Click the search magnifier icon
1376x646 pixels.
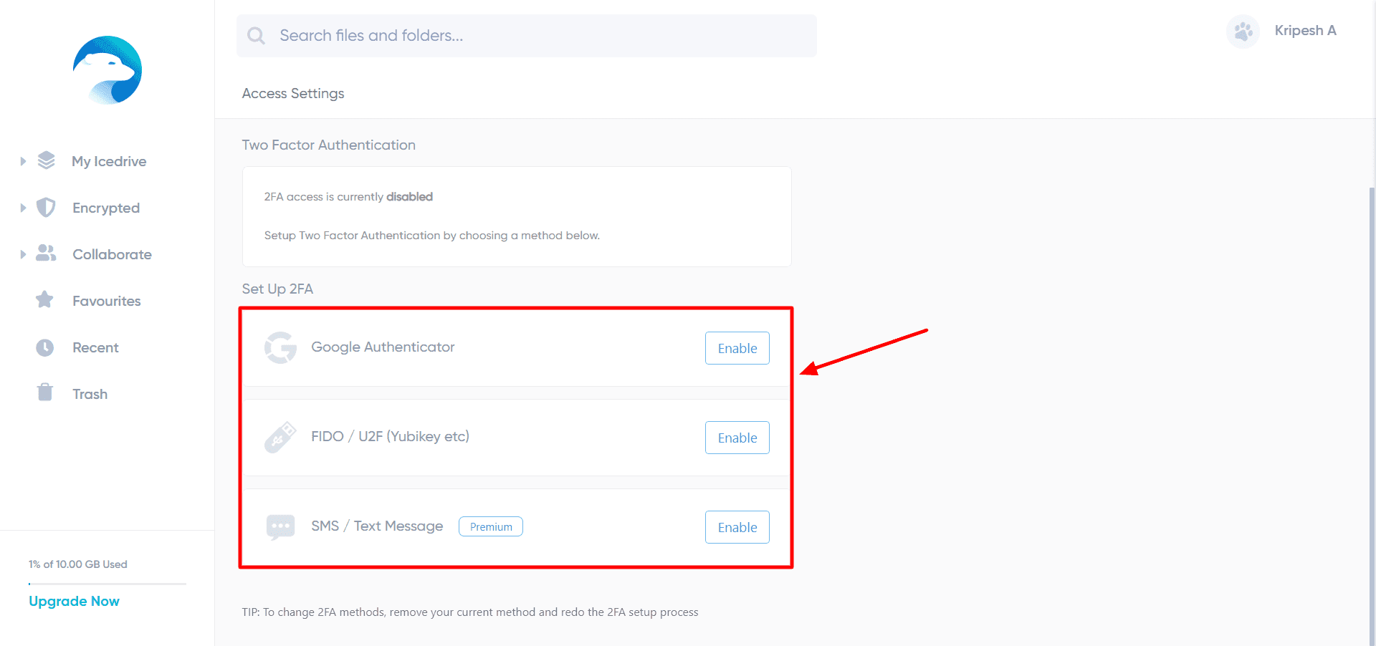pyautogui.click(x=256, y=36)
